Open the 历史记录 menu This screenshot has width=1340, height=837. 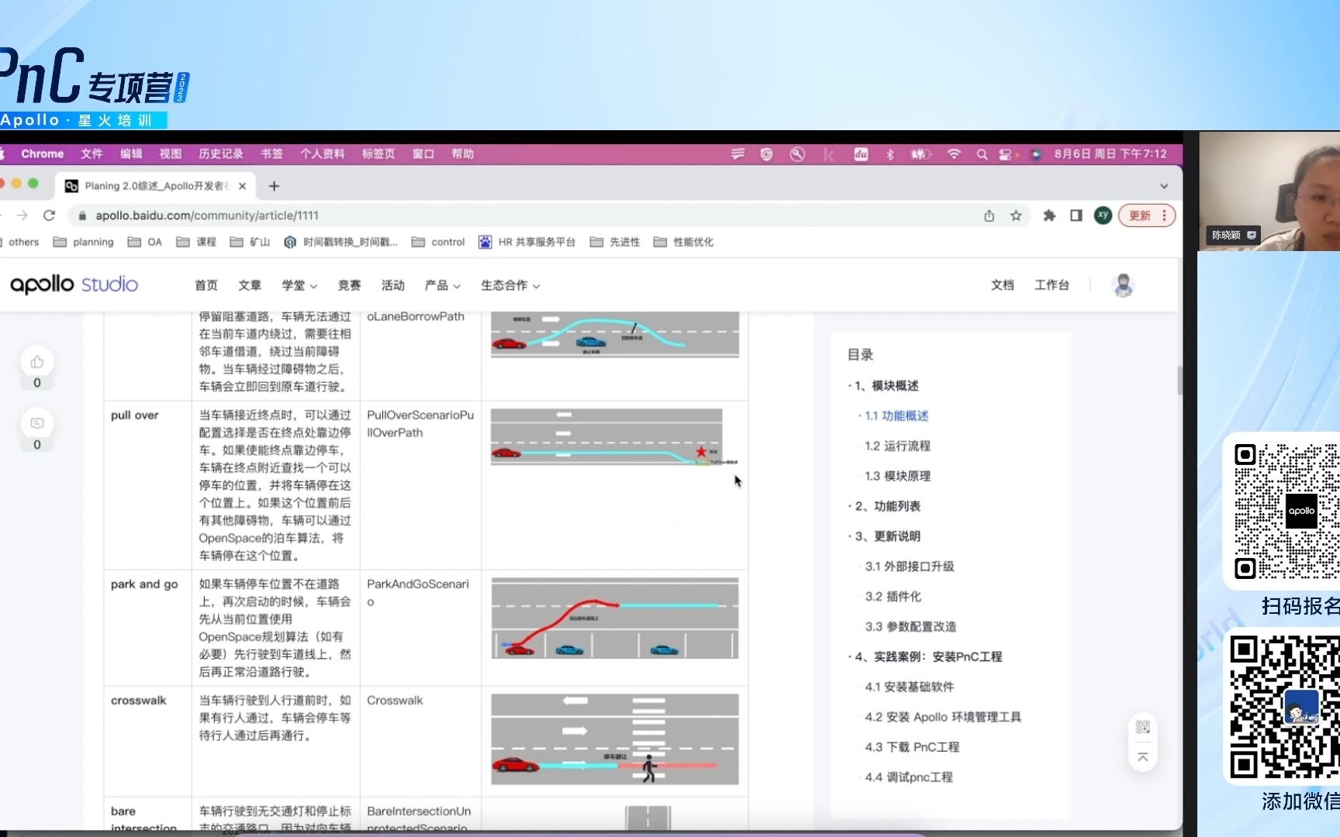click(221, 154)
